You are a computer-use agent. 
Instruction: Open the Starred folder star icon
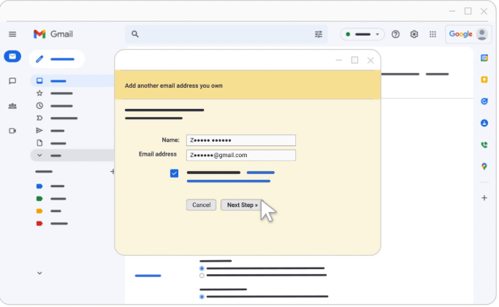[x=39, y=93]
